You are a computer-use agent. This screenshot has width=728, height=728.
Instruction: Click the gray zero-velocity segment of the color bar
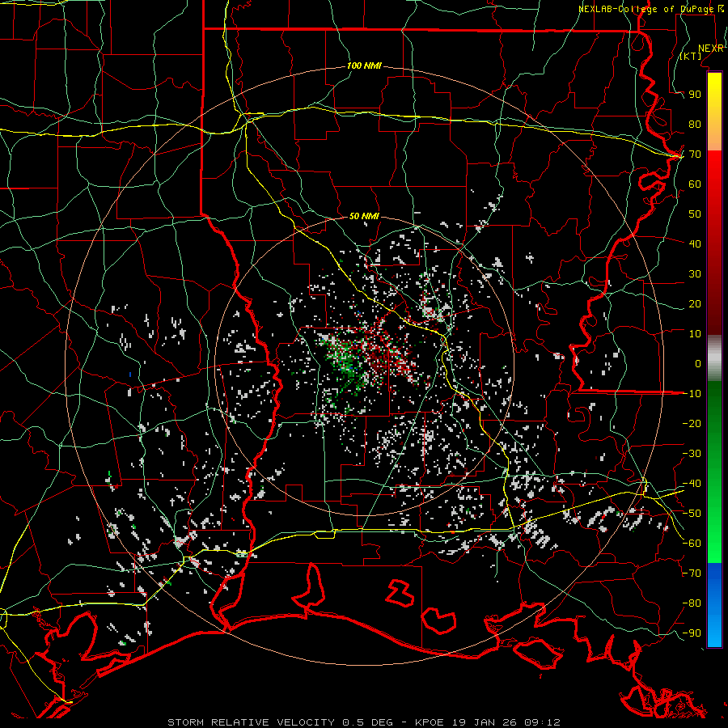point(714,358)
